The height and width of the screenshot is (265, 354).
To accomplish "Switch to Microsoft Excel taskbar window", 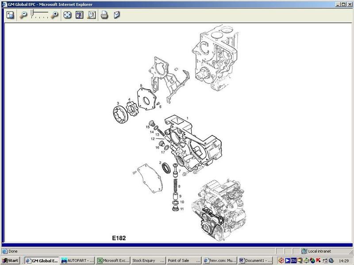I will 113,260.
